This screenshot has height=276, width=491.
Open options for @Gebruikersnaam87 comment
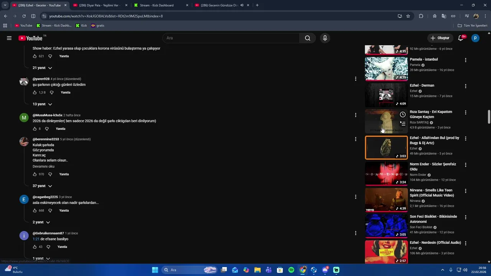tap(356, 233)
